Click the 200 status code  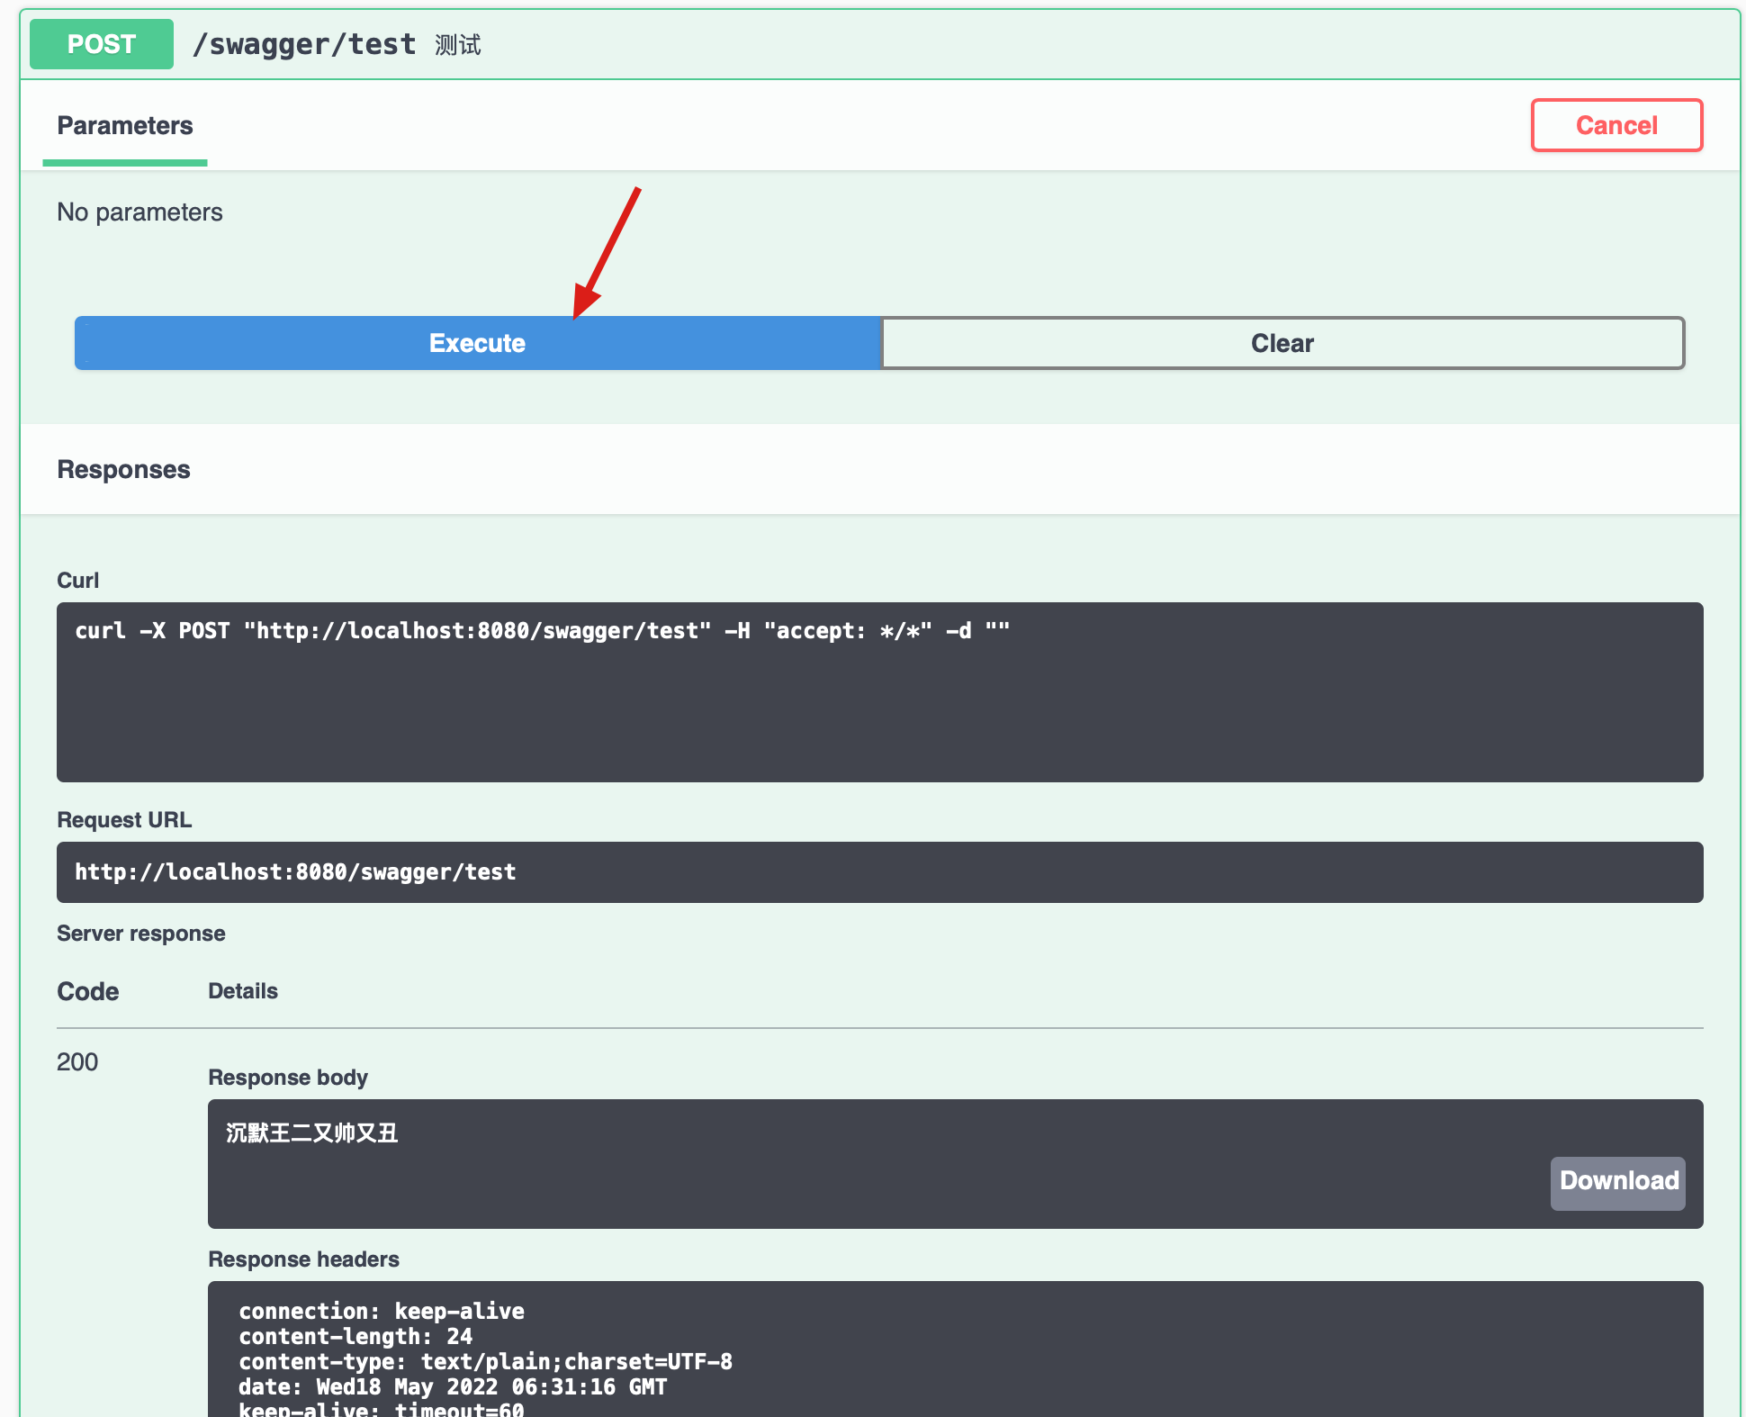coord(77,1062)
